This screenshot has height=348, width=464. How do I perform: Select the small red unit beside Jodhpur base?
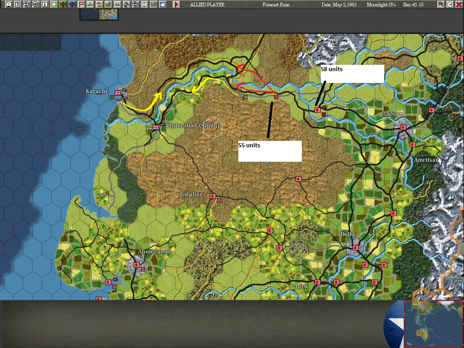[x=219, y=200]
